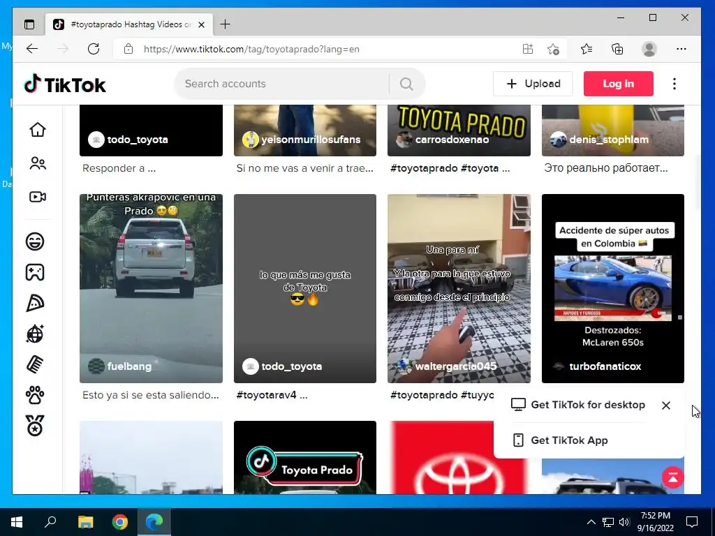The width and height of the screenshot is (715, 536).
Task: Add this page to favorites star icon
Action: [553, 49]
